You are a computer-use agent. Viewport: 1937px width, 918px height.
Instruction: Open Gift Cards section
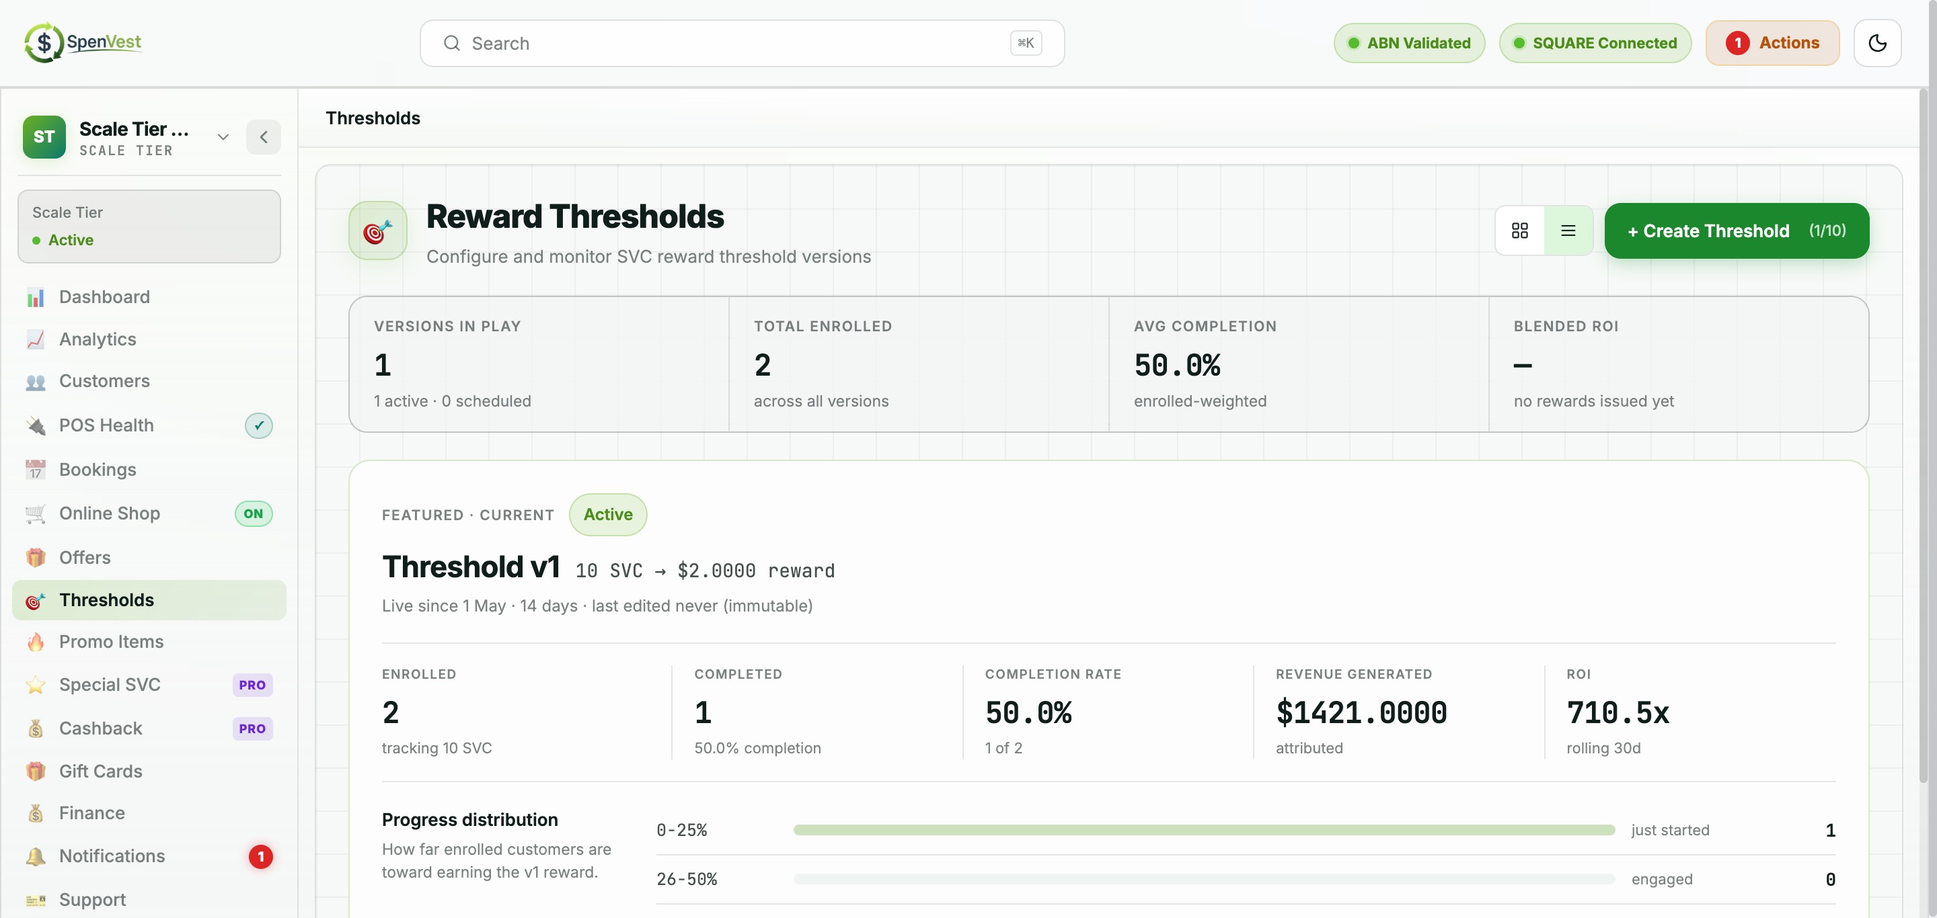click(x=149, y=771)
